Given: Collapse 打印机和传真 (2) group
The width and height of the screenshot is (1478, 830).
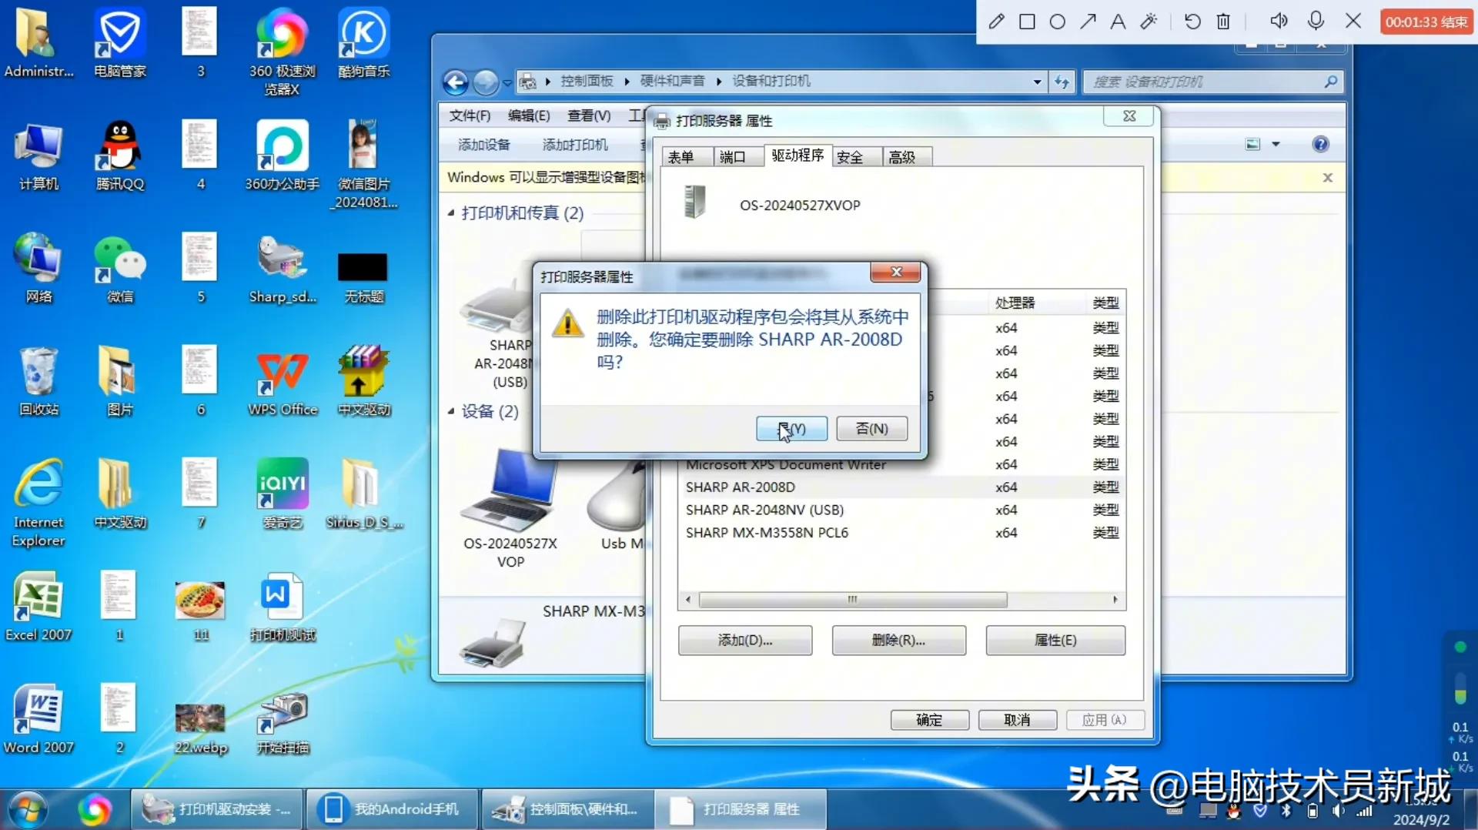Looking at the screenshot, I should pos(451,213).
